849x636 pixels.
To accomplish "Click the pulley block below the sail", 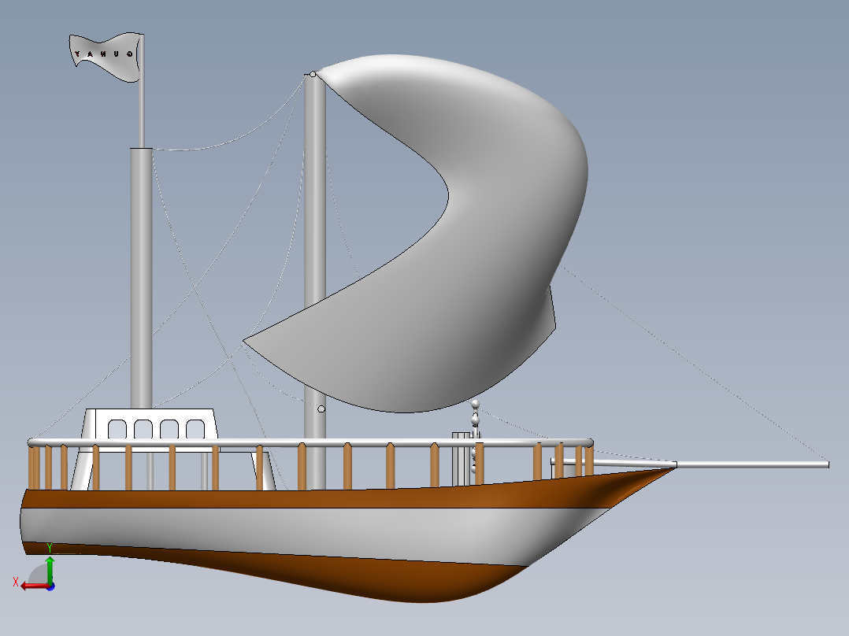I will (475, 404).
